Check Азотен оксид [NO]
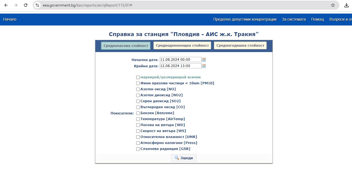 pos(138,89)
